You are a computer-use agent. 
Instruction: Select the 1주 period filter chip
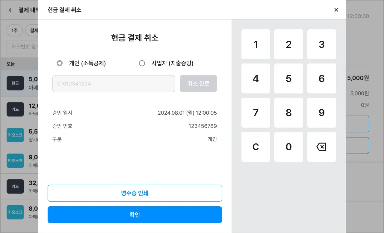(x=15, y=31)
